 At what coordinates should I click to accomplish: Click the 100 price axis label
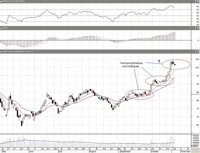tap(197, 68)
